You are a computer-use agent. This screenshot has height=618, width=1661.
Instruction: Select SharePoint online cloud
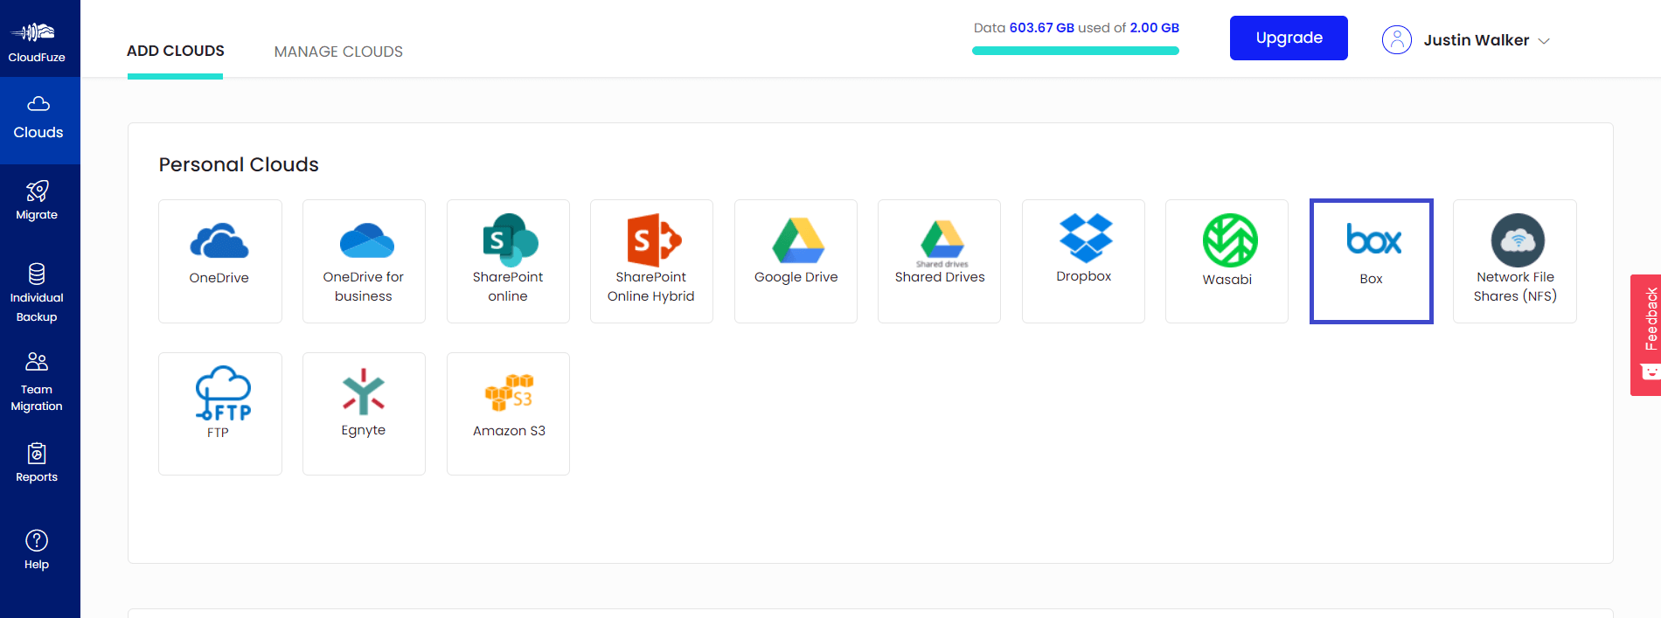point(508,261)
